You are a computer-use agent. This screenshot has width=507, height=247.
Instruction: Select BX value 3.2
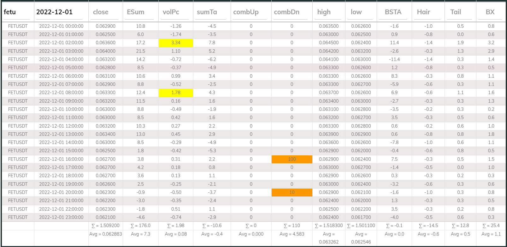tap(491, 43)
